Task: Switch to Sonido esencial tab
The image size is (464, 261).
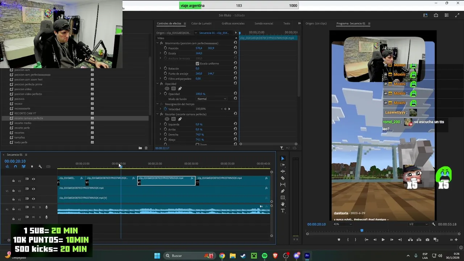Action: coord(264,24)
